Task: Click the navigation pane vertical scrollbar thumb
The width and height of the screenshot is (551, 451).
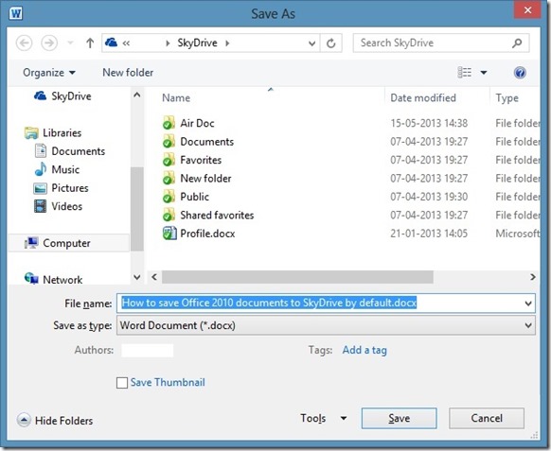Action: coord(137,209)
